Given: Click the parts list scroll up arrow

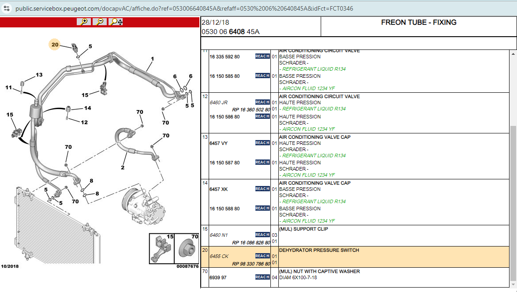Looking at the screenshot, I should (x=513, y=54).
